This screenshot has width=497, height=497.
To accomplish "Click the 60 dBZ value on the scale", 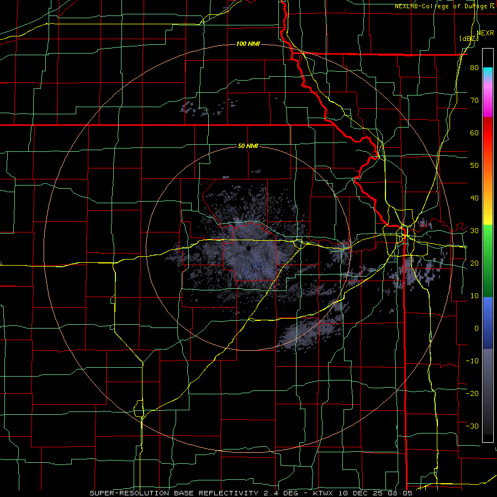I will tap(474, 133).
